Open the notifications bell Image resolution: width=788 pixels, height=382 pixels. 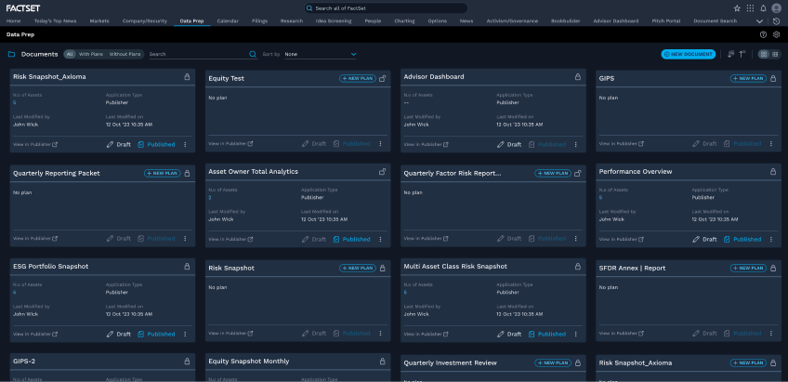(763, 8)
